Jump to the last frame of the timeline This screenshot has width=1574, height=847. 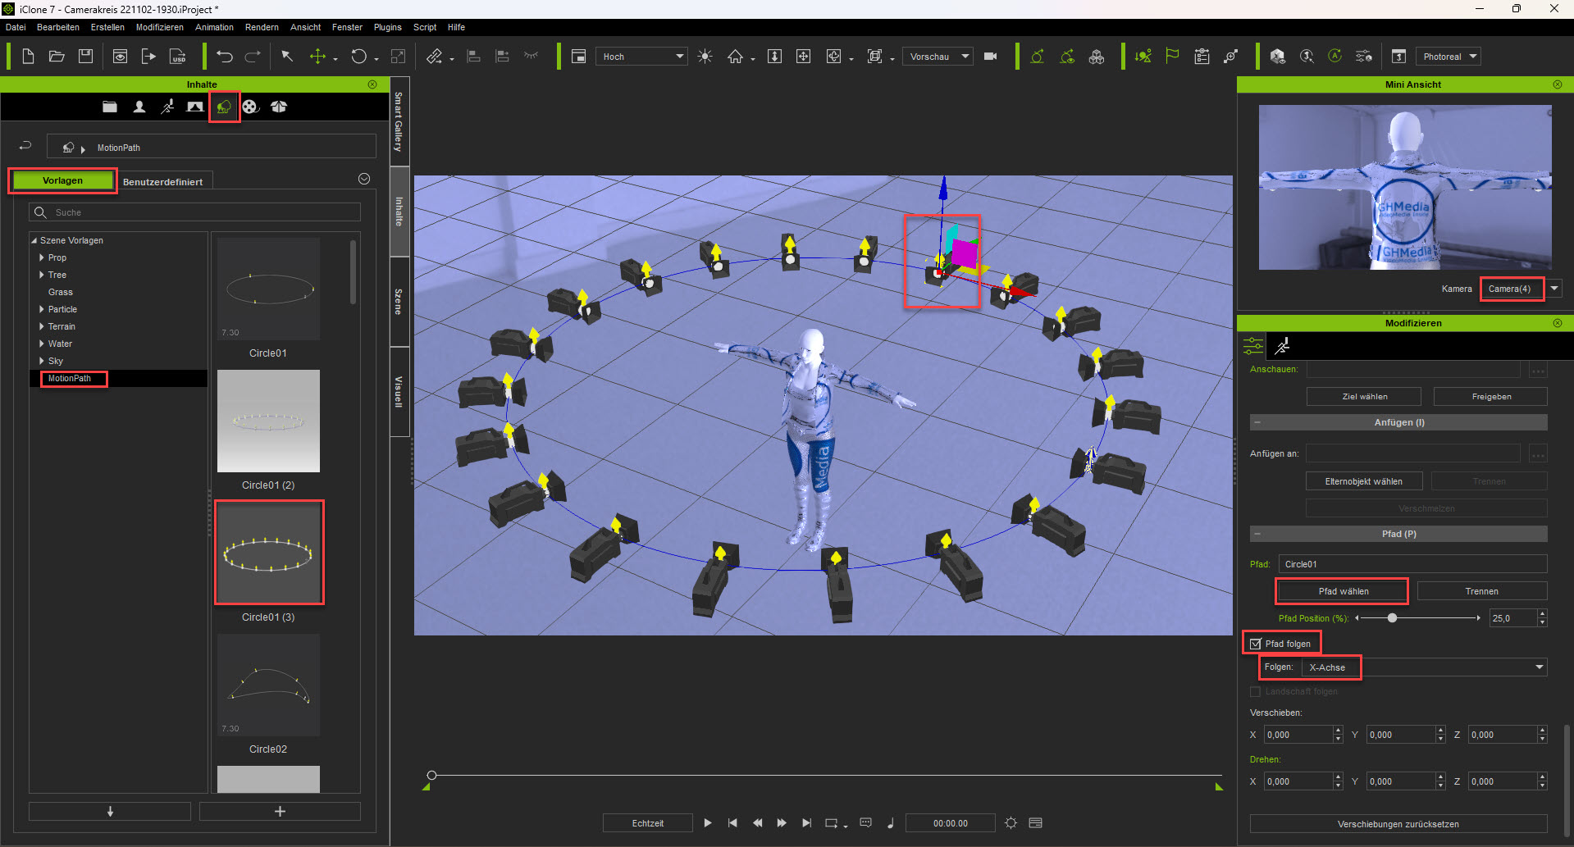(x=807, y=823)
